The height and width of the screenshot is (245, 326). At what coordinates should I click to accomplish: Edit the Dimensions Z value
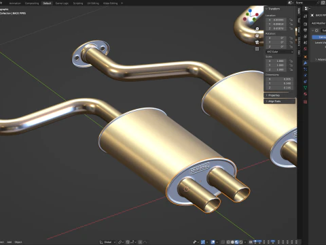(280, 88)
